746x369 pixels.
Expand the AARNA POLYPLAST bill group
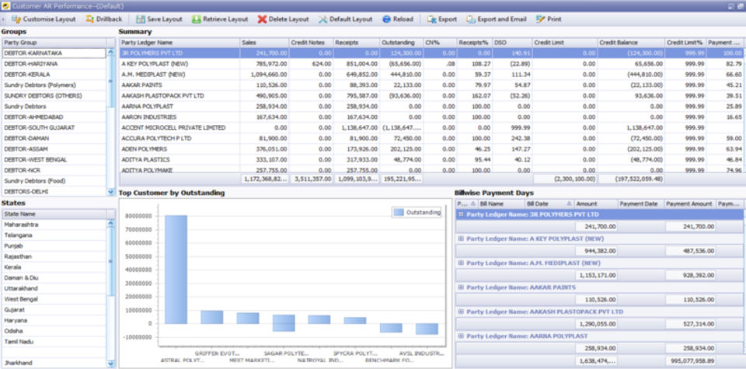tap(462, 336)
